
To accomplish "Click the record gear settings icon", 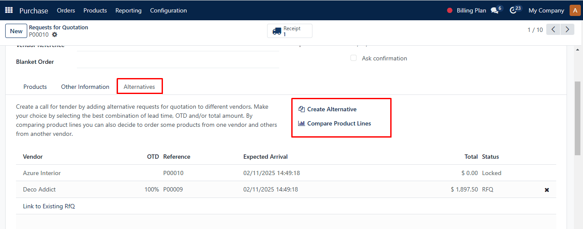I will pyautogui.click(x=54, y=35).
